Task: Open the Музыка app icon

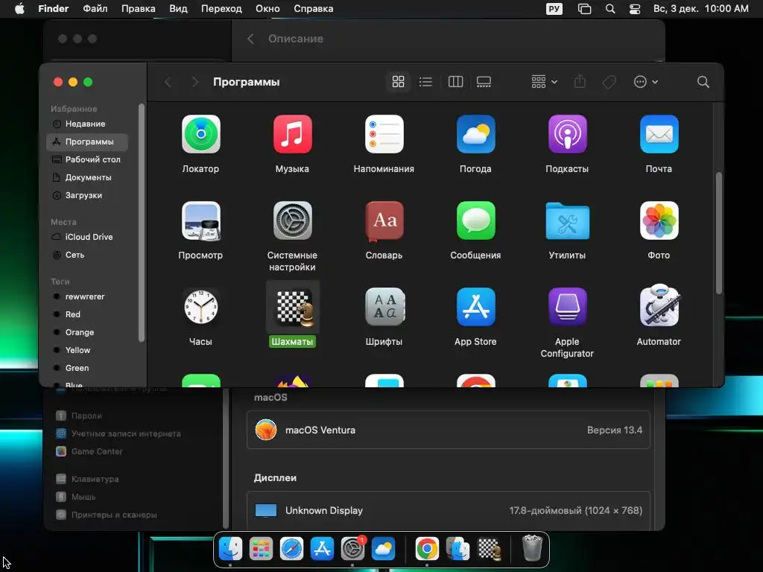Action: pyautogui.click(x=292, y=134)
